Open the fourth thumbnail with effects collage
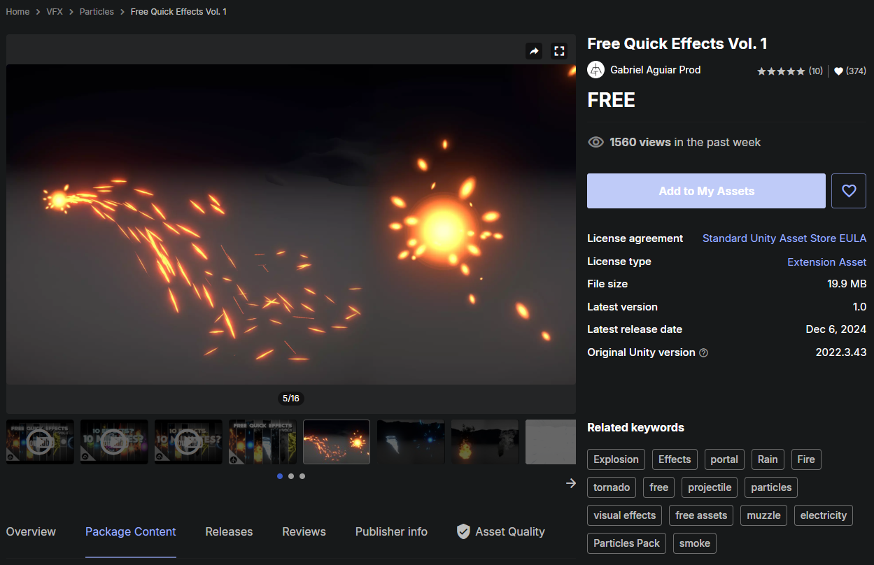The image size is (874, 565). (x=262, y=442)
